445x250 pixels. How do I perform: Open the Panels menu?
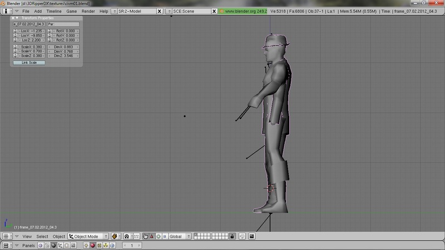[28, 246]
